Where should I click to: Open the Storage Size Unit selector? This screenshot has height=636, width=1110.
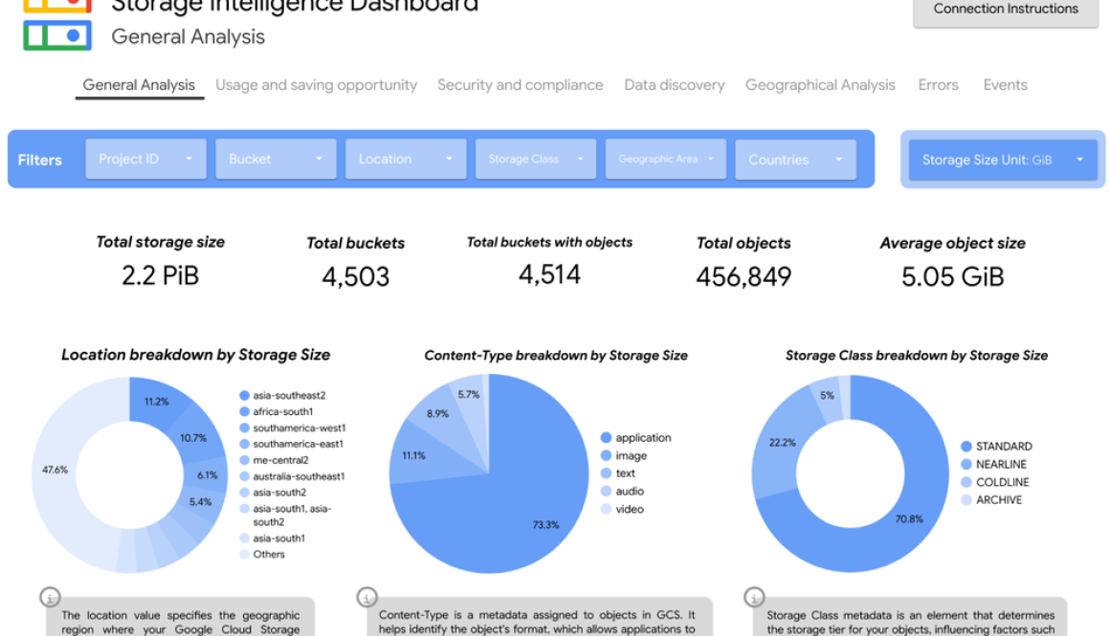coord(1002,159)
